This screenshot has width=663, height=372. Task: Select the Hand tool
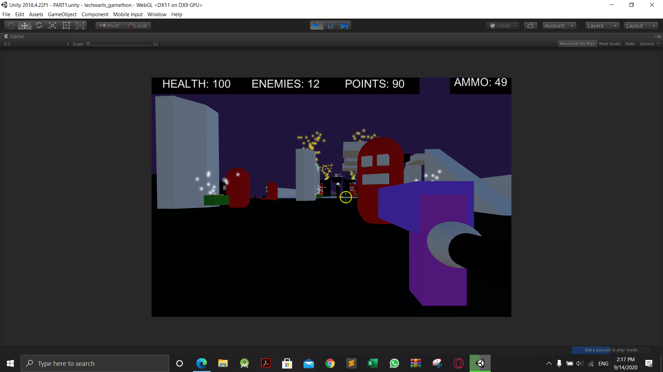pos(11,25)
